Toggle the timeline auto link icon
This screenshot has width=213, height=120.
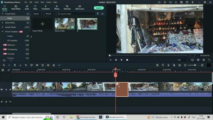pos(9,70)
